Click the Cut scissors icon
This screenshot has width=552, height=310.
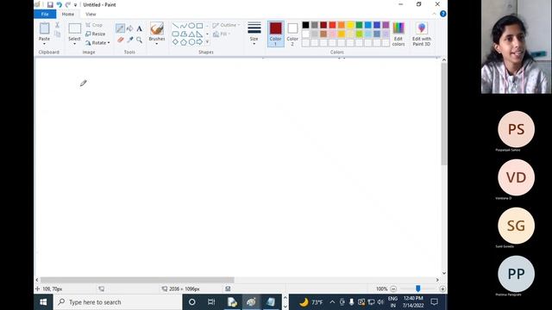pyautogui.click(x=57, y=25)
